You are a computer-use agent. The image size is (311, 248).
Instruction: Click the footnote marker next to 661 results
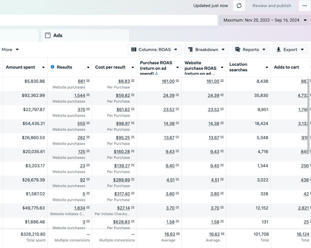coord(88,81)
